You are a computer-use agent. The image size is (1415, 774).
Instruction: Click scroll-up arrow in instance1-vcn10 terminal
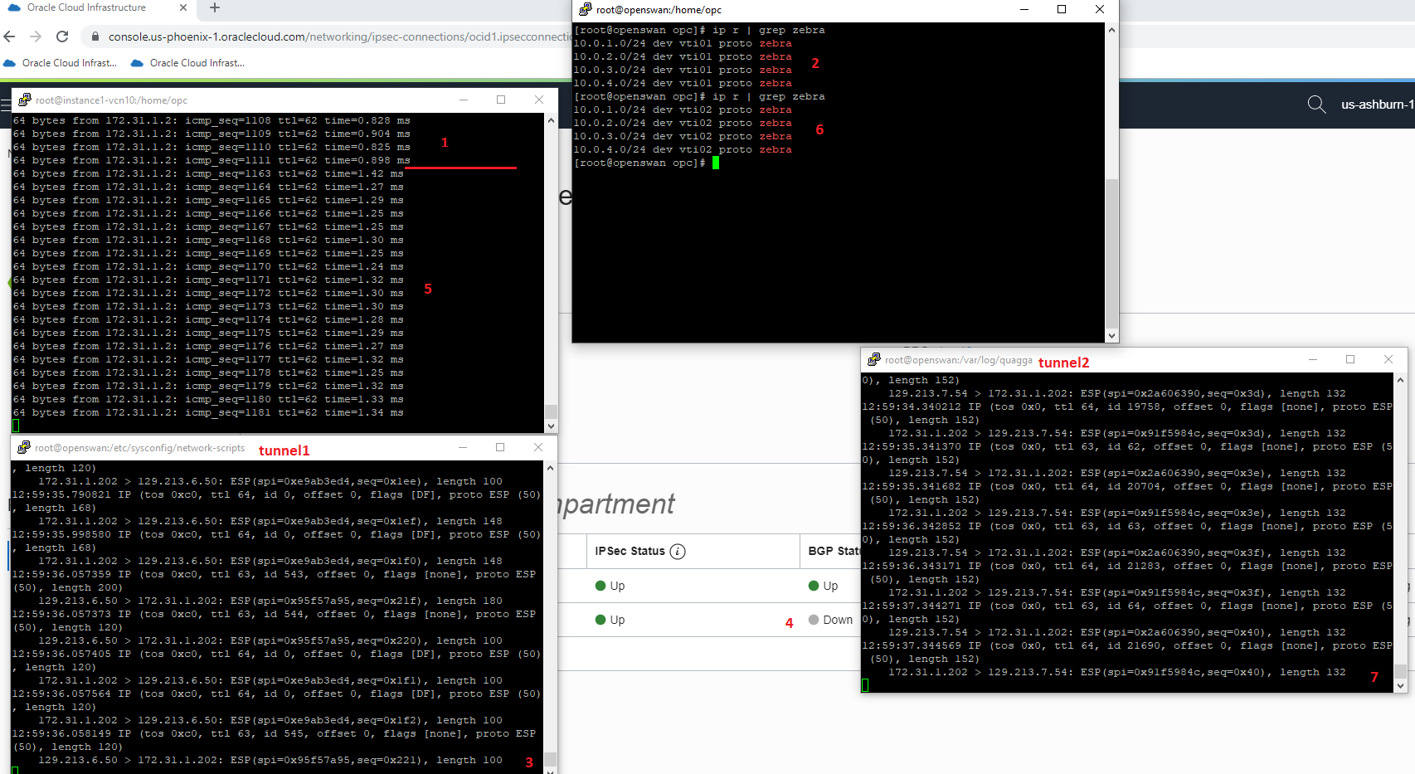[x=551, y=120]
